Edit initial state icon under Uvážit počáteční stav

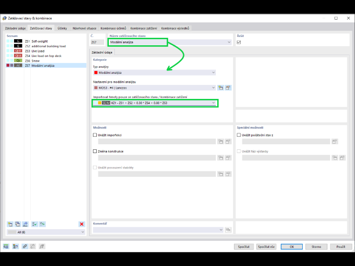click(334, 141)
